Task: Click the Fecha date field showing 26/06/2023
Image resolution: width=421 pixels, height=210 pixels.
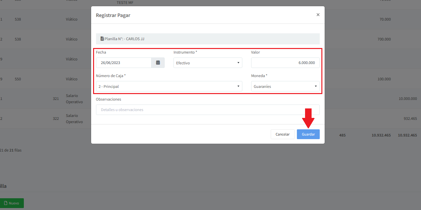Action: pyautogui.click(x=123, y=63)
